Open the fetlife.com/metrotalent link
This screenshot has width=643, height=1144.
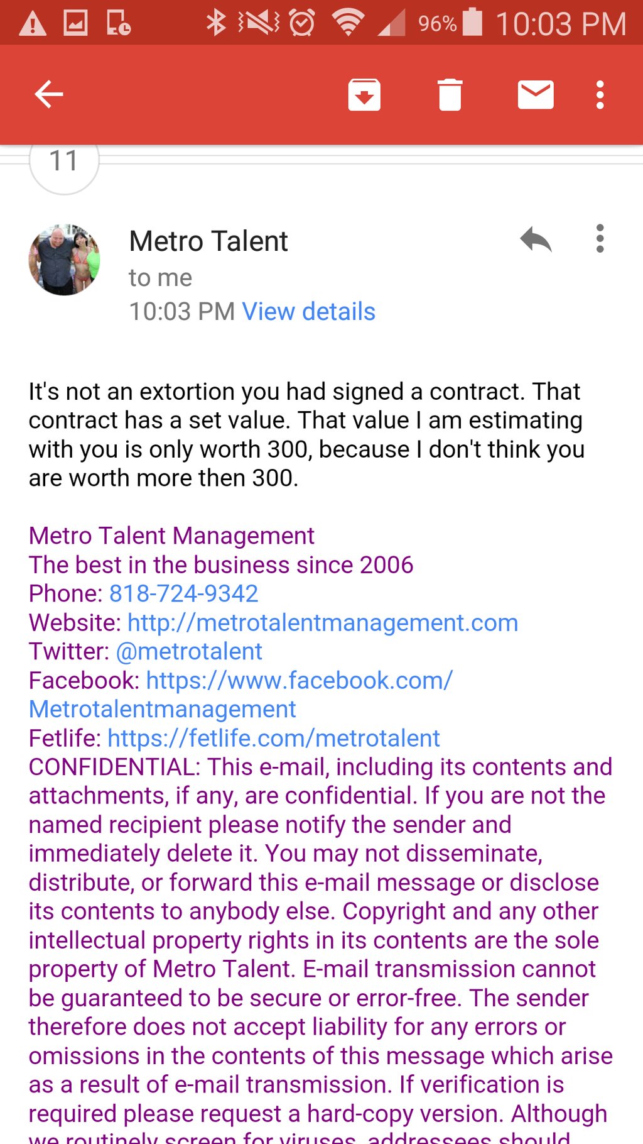click(x=274, y=739)
